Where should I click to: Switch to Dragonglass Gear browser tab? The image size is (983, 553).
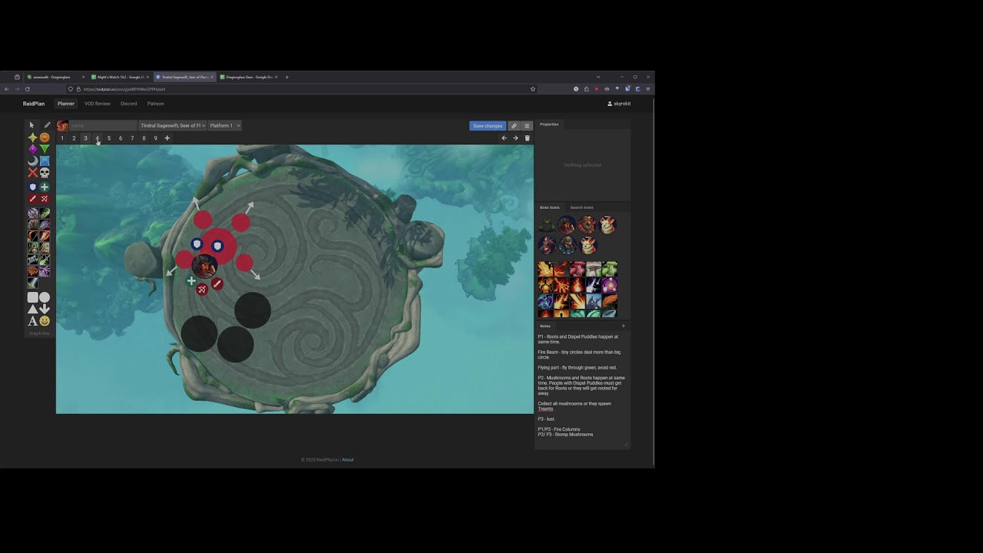point(248,77)
